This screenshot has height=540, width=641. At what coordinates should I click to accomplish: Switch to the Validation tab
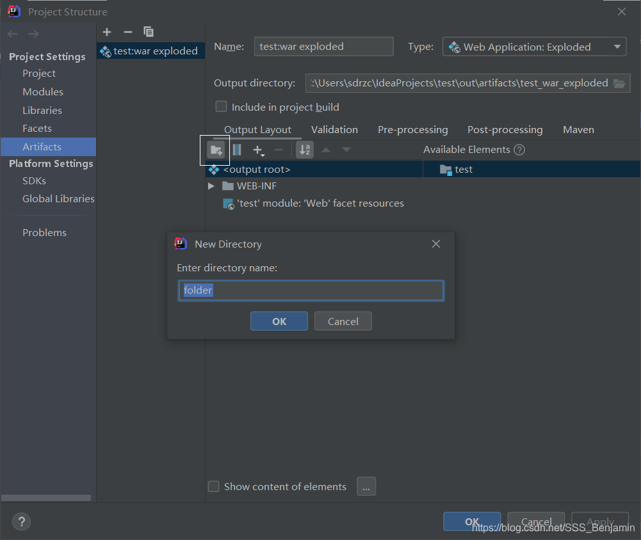click(334, 130)
